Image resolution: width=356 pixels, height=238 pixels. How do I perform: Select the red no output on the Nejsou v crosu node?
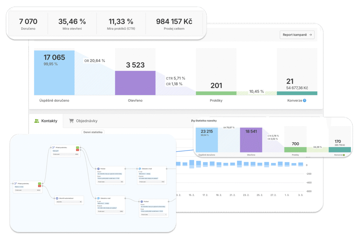tap(39, 186)
